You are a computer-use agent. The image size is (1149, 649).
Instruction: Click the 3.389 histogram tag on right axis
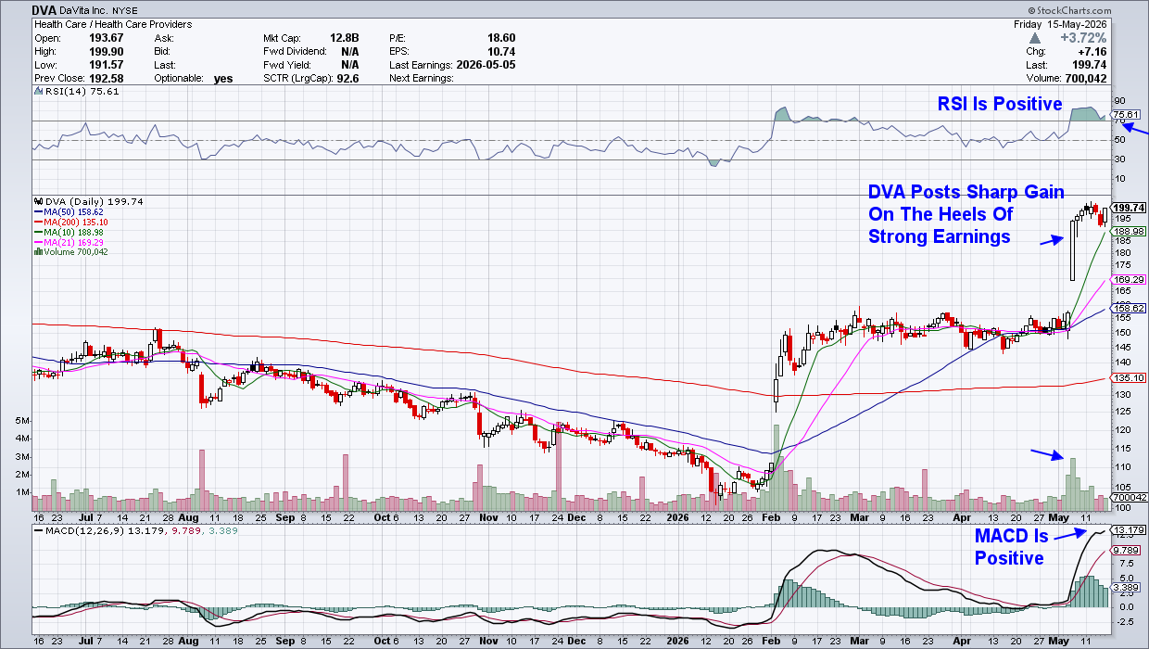pyautogui.click(x=1128, y=587)
